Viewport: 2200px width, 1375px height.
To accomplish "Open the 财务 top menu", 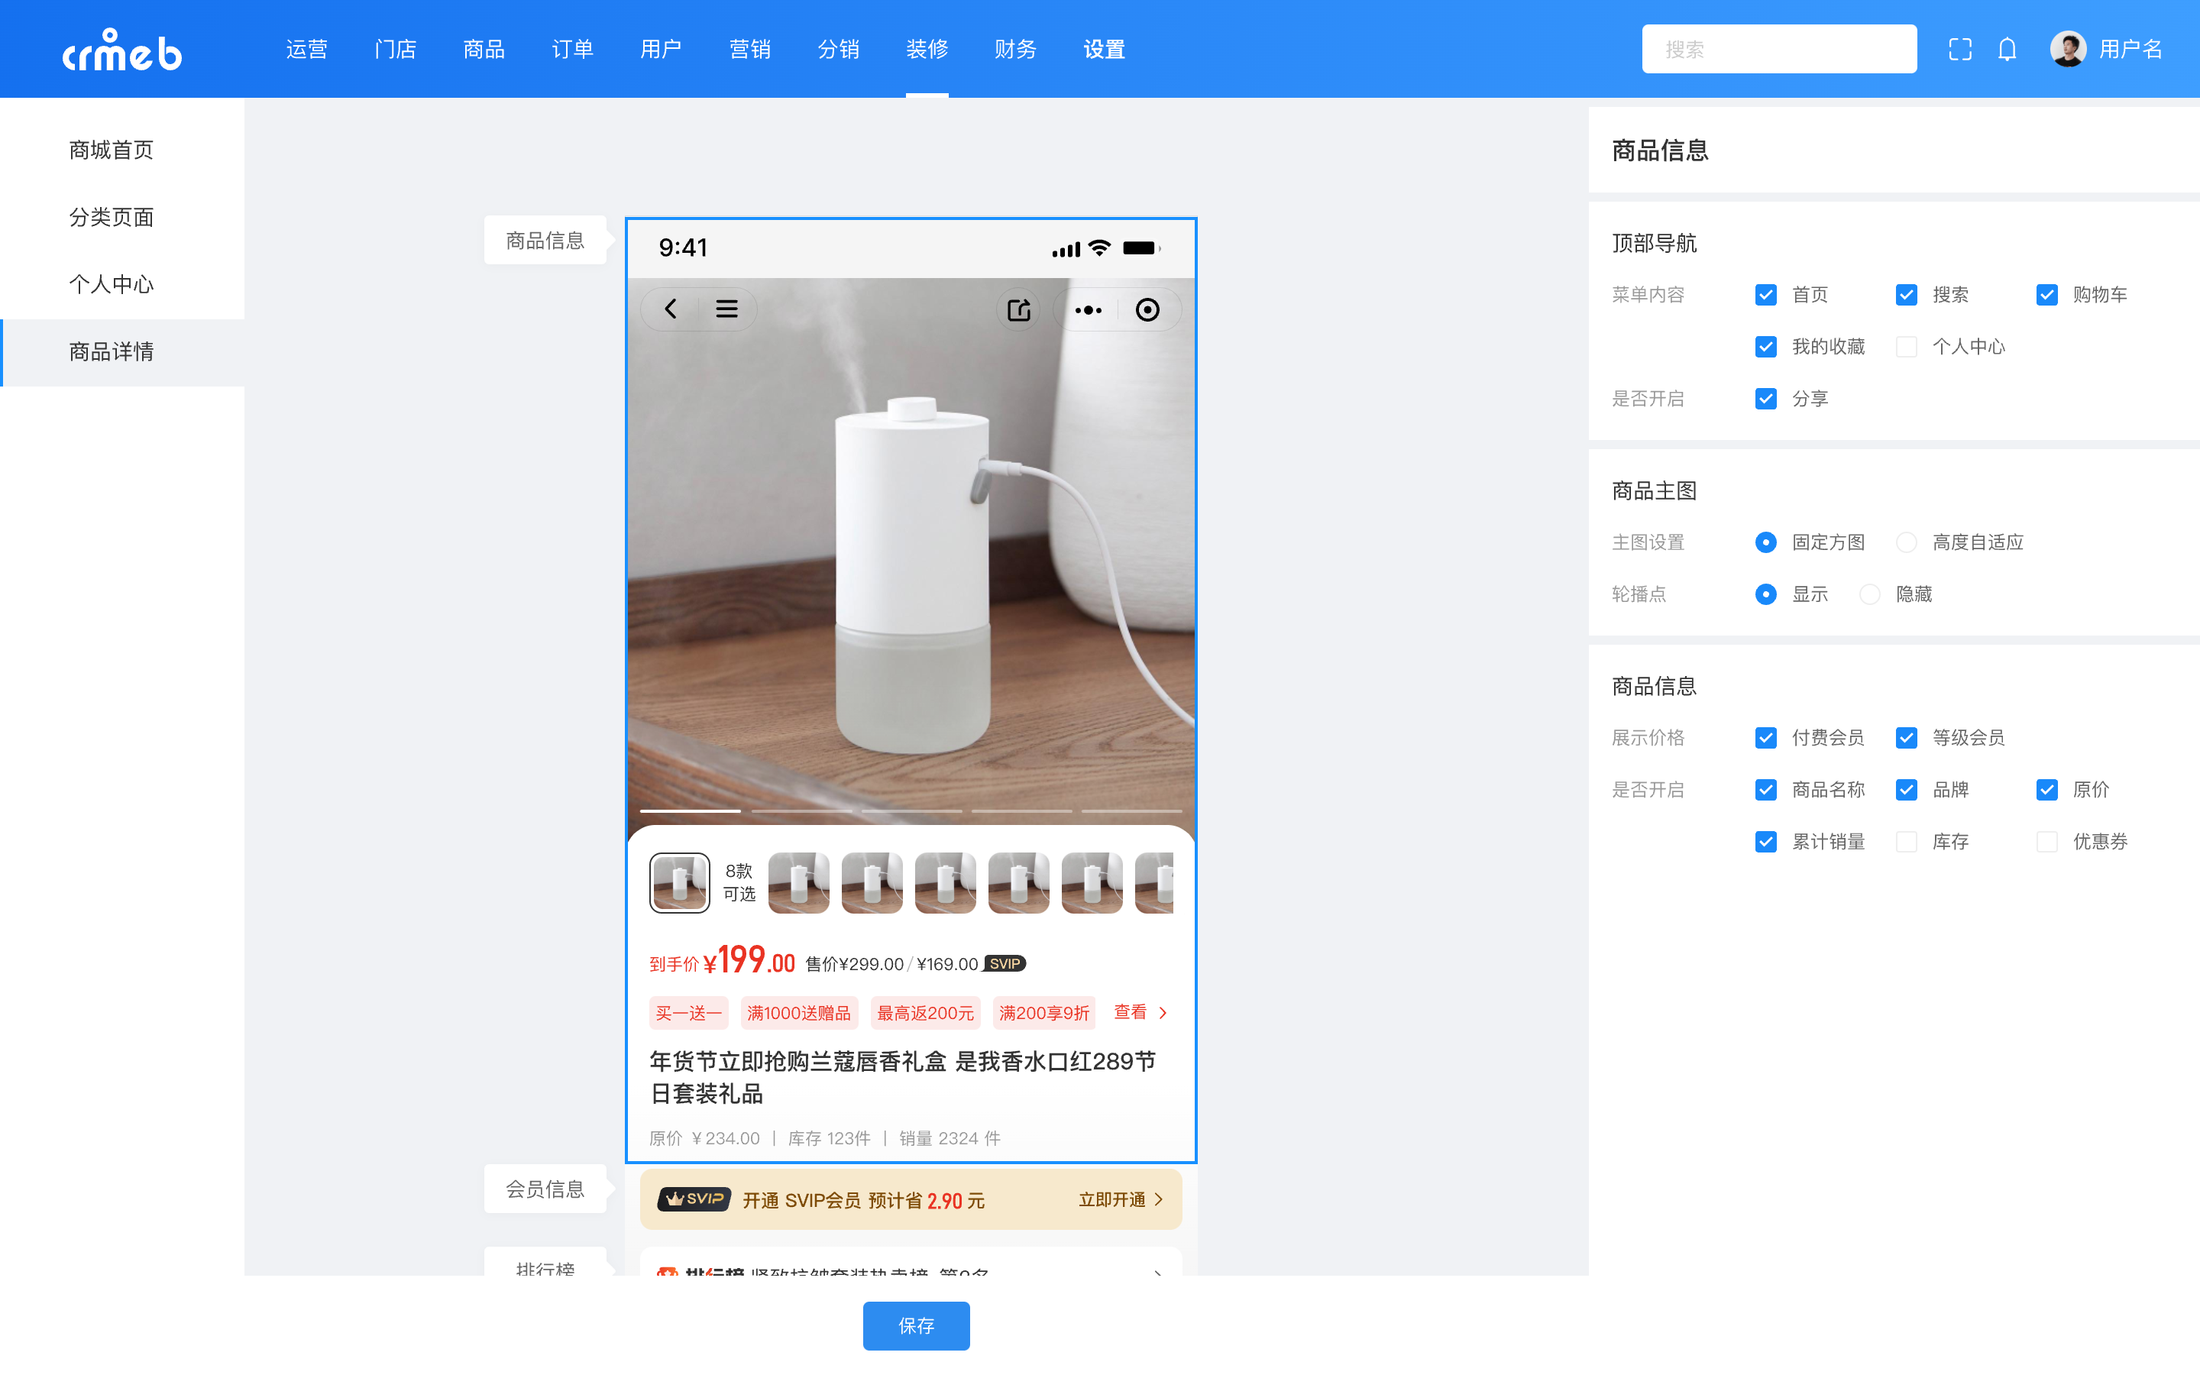I will tap(1015, 49).
